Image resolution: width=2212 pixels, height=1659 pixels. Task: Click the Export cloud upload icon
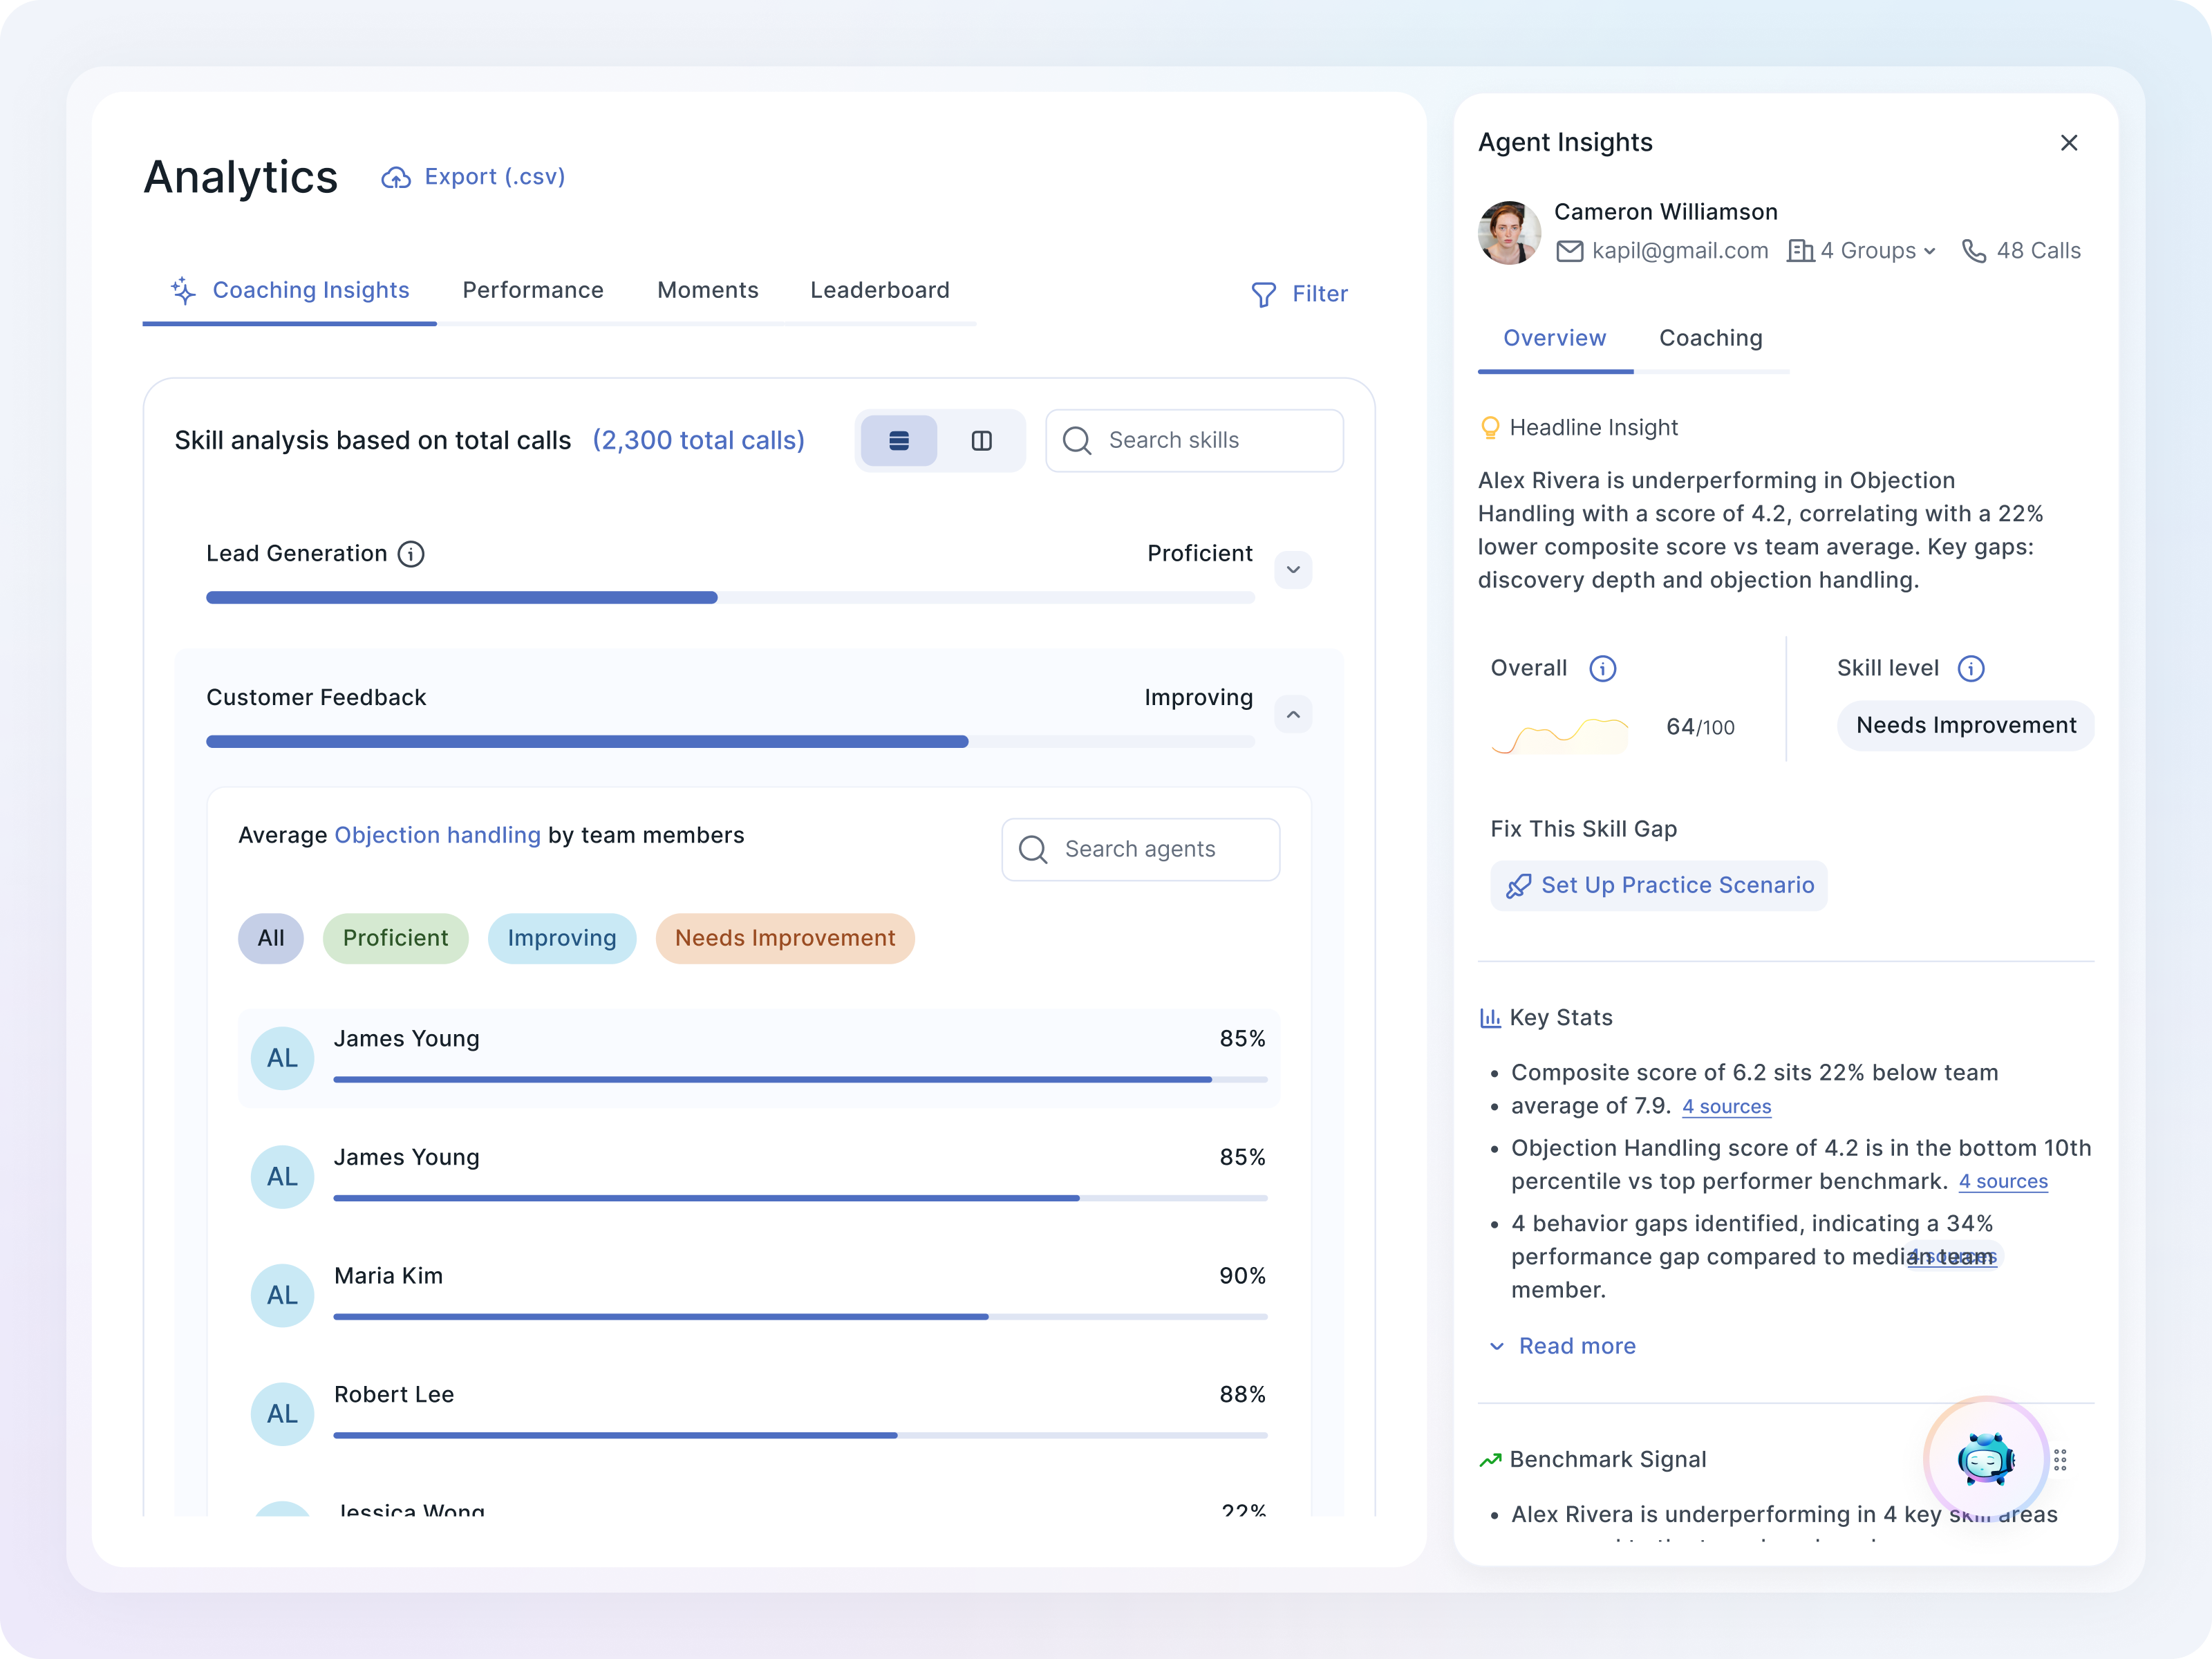click(x=396, y=178)
